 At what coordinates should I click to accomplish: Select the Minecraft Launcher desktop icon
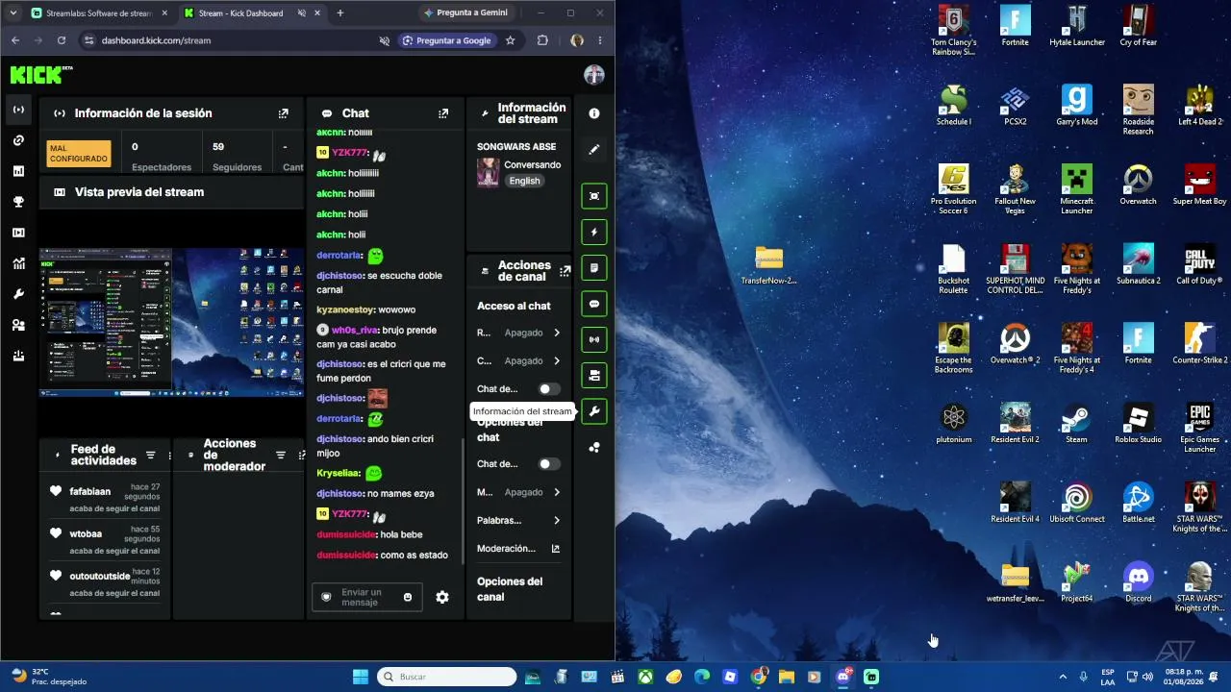point(1076,189)
